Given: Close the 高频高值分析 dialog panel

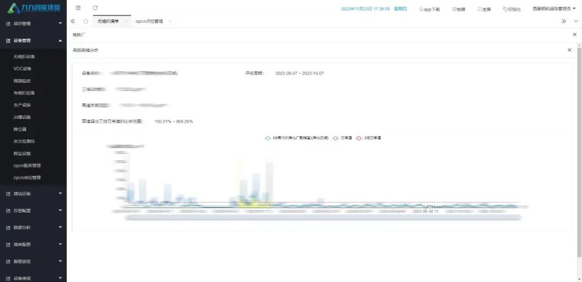Looking at the screenshot, I should 569,50.
